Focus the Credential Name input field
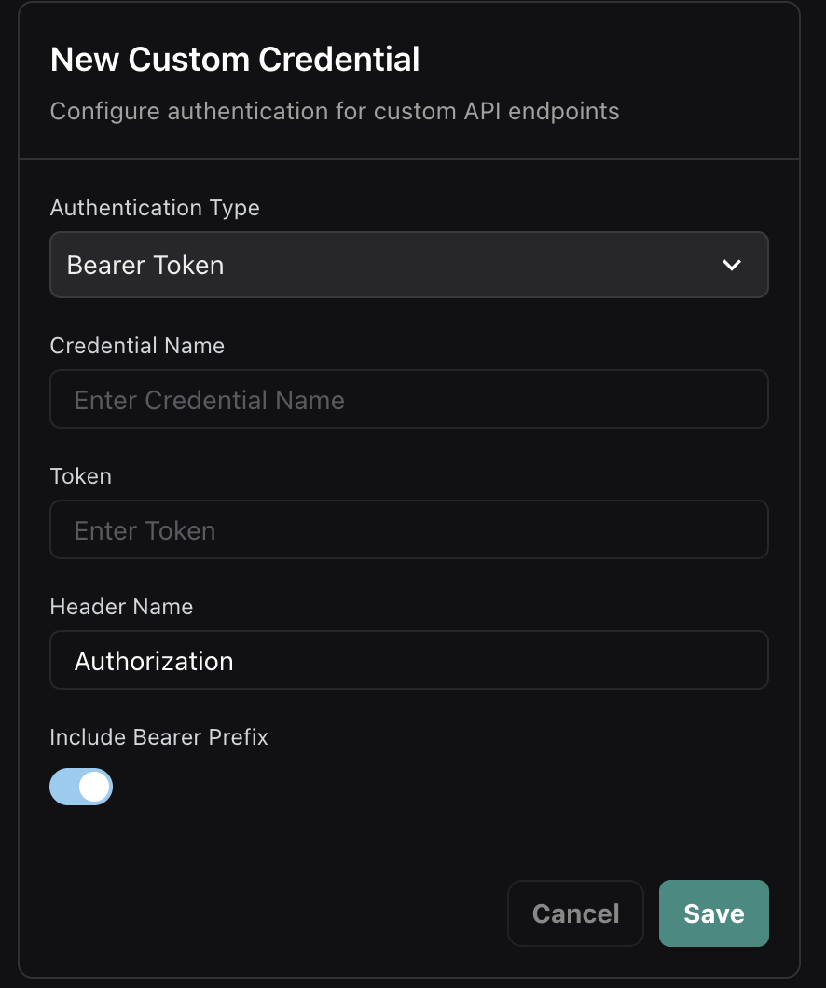 [408, 399]
